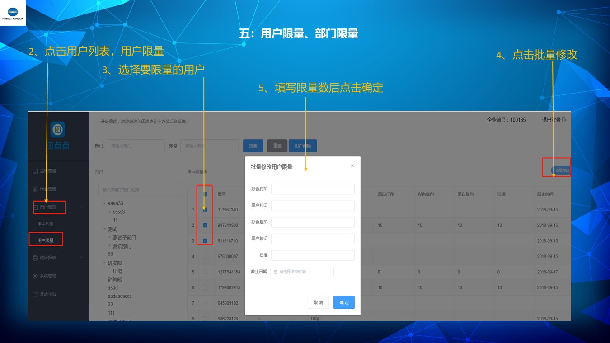Uncheck the checkbox for account 611918710
Viewport: 610px width, 343px height.
(x=205, y=241)
